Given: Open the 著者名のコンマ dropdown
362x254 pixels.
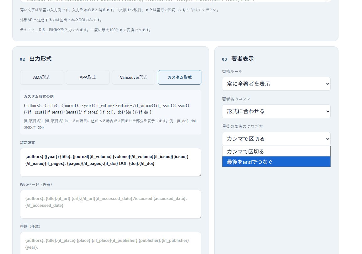Looking at the screenshot, I should pos(276,111).
